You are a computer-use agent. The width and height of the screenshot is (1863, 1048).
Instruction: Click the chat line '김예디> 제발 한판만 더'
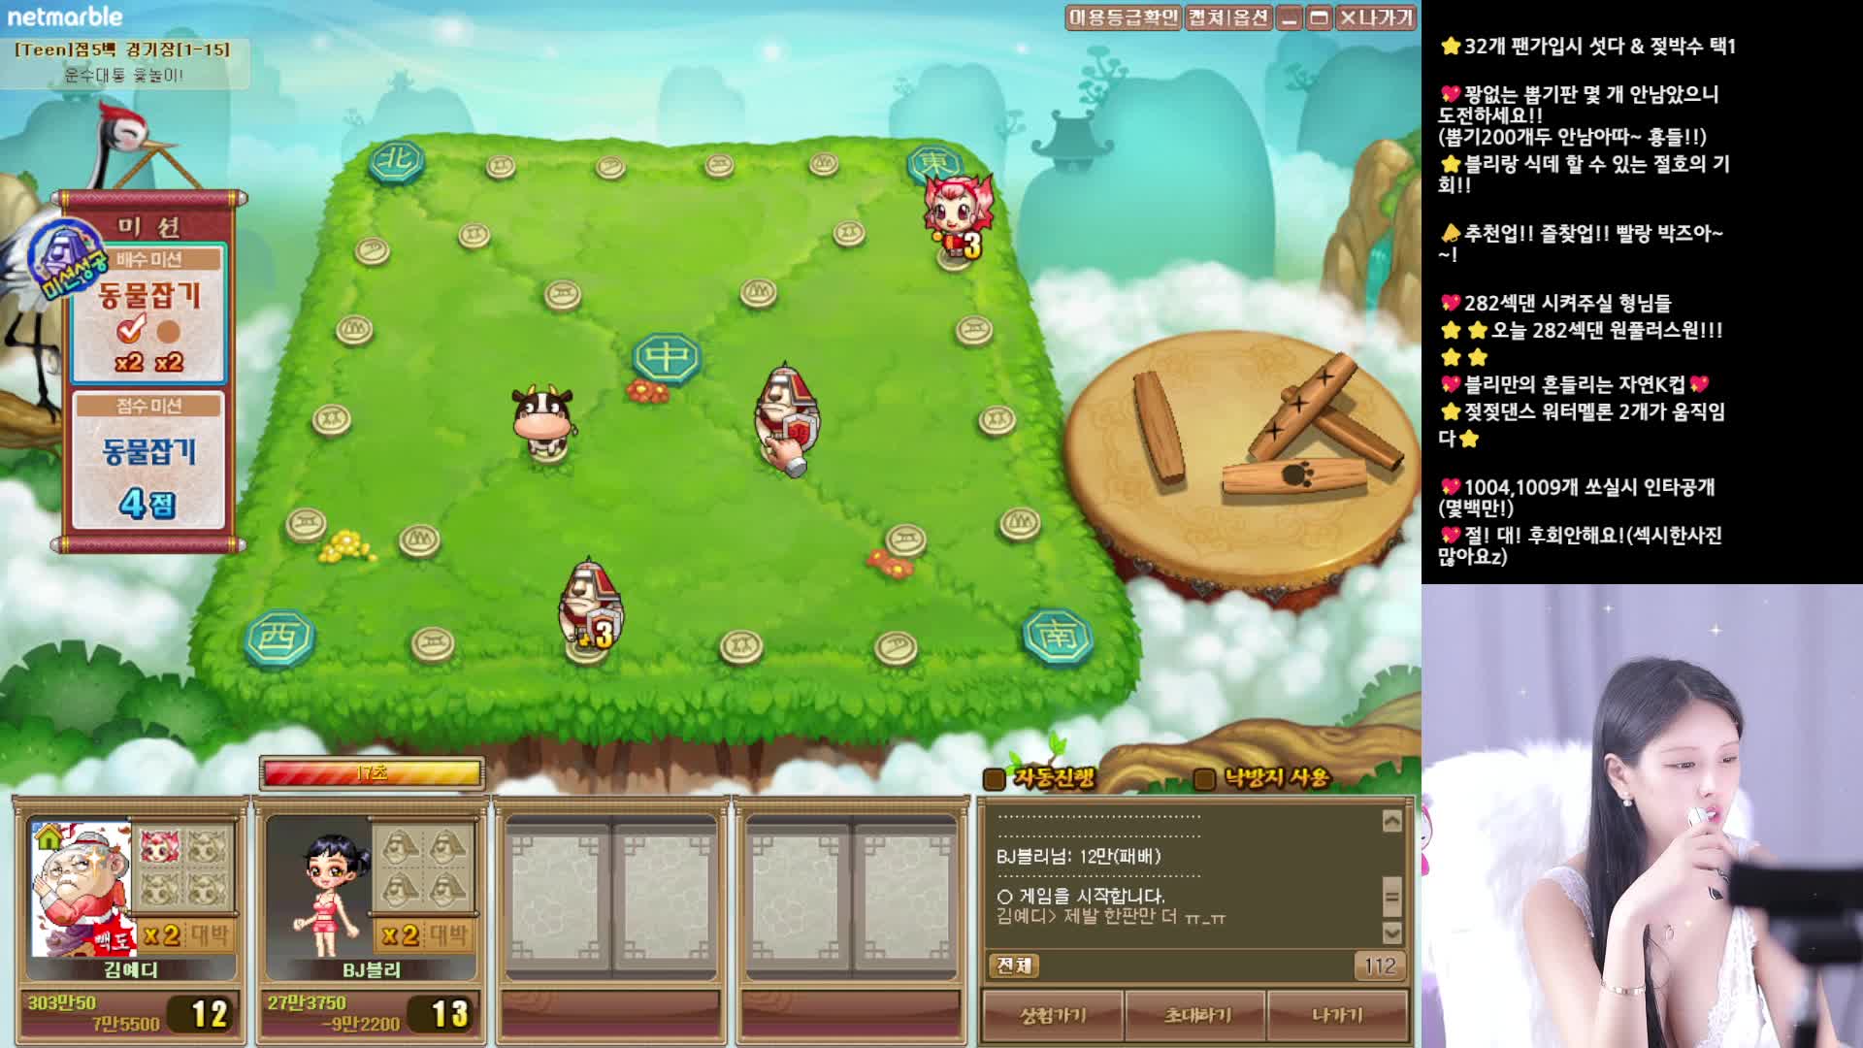pos(1111,917)
